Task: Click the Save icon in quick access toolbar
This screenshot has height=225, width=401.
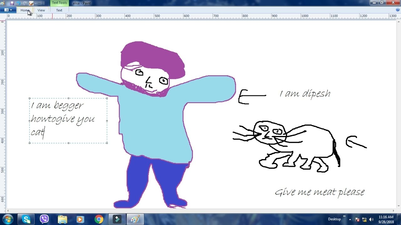Action: 12,3
